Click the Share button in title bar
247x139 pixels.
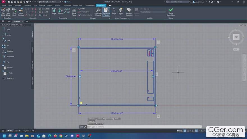click(x=67, y=2)
